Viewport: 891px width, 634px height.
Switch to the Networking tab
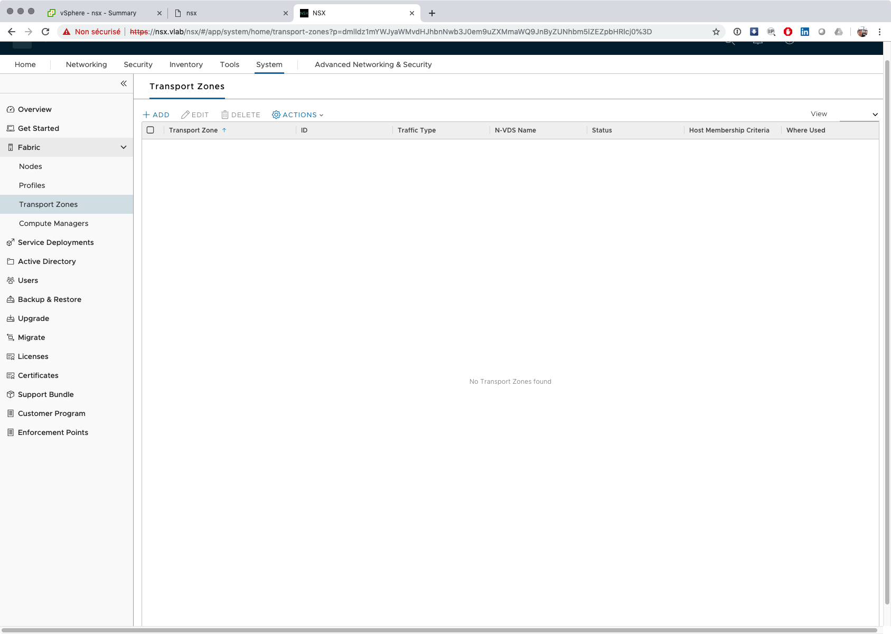coord(86,64)
